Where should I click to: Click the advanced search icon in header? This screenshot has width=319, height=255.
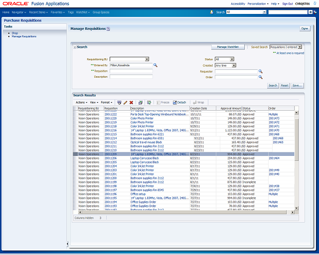pos(315,12)
